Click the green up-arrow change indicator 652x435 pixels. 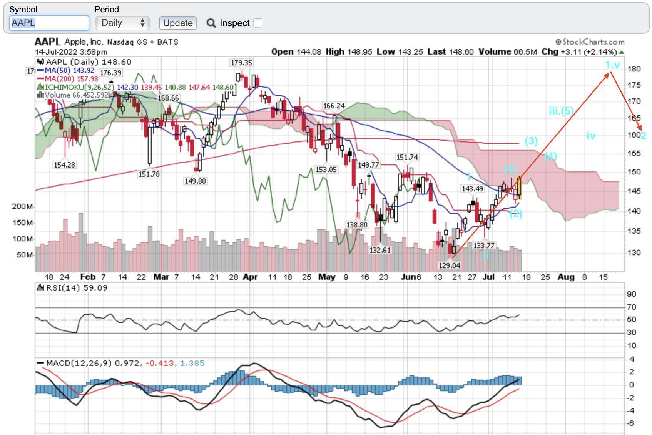(622, 52)
